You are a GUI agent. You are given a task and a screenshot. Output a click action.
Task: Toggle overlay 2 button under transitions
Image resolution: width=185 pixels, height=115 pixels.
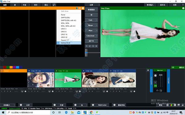(90, 46)
